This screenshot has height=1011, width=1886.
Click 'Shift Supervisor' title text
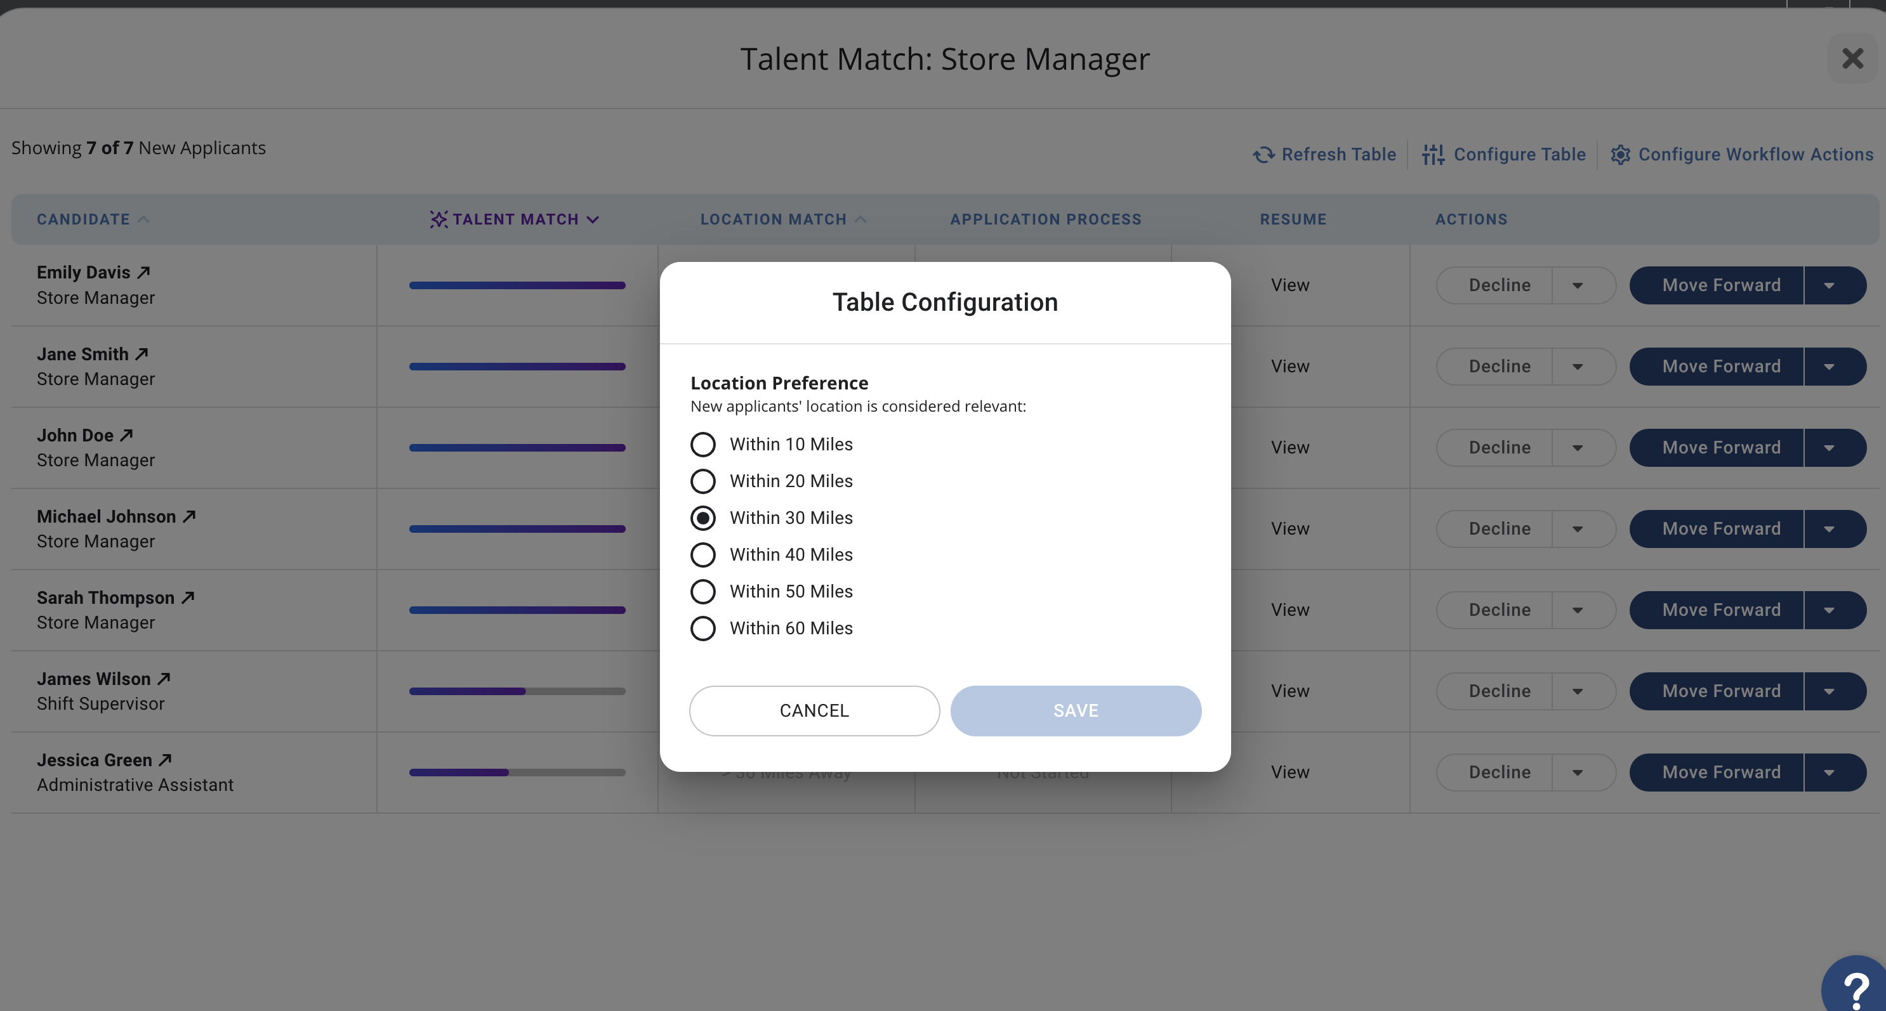[101, 704]
